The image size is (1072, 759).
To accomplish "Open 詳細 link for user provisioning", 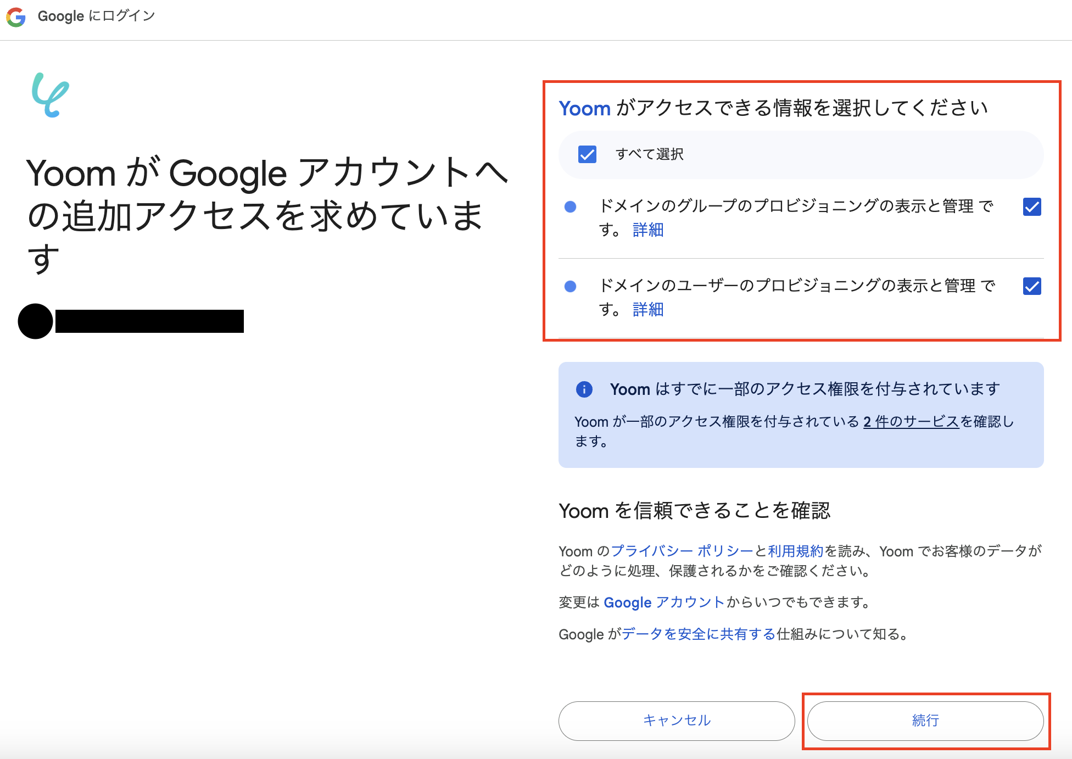I will pyautogui.click(x=647, y=310).
